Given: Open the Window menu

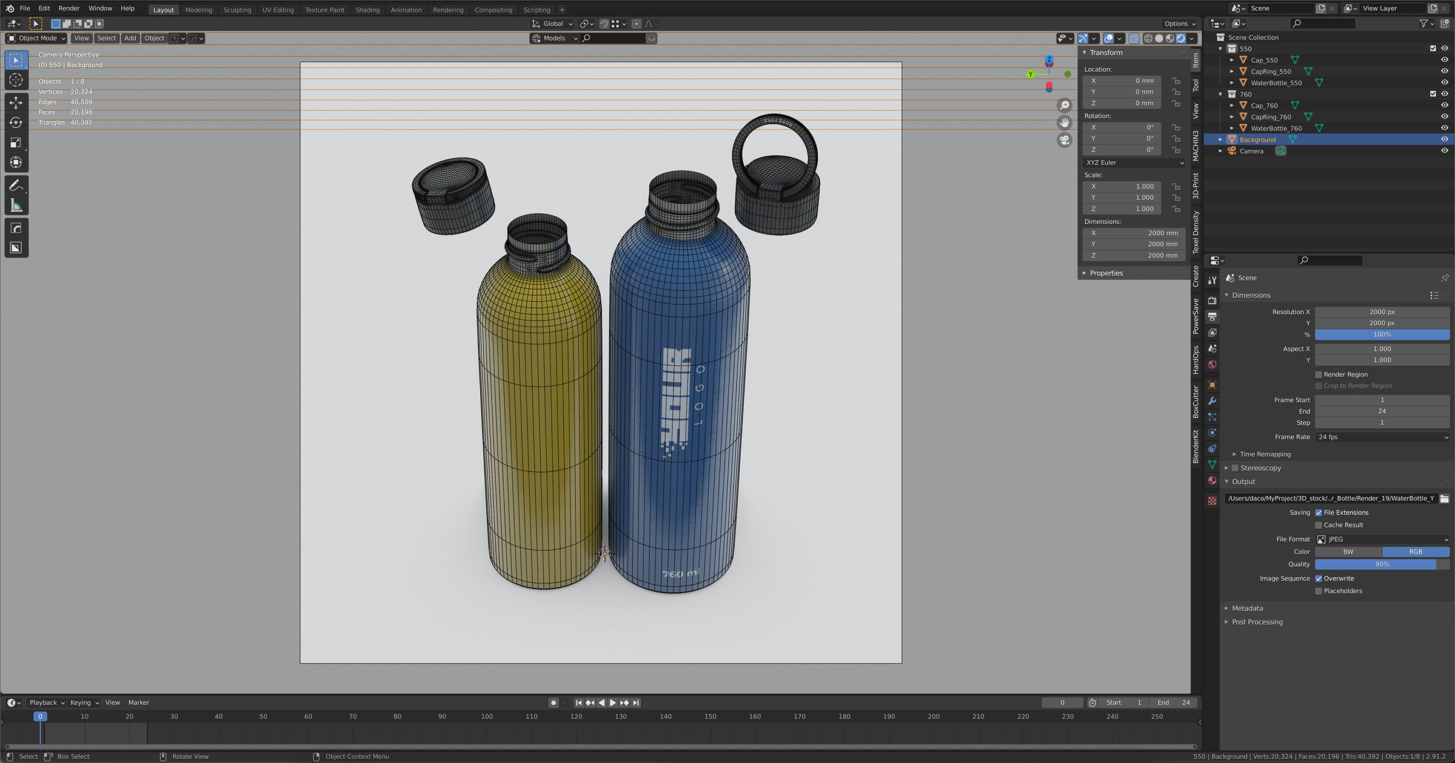Looking at the screenshot, I should point(100,8).
